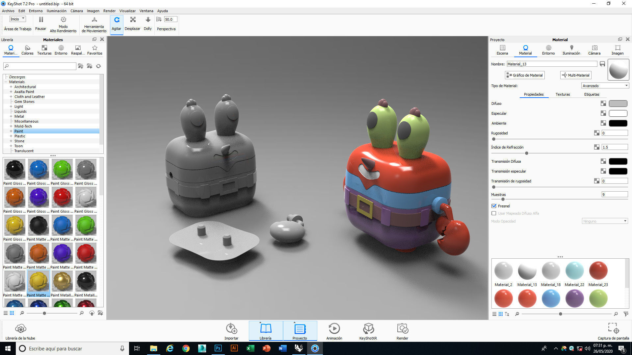Expand the Plastic tree folder
632x355 pixels.
(x=11, y=136)
